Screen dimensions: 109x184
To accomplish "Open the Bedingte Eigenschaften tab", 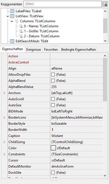I will pyautogui.click(x=78, y=50).
